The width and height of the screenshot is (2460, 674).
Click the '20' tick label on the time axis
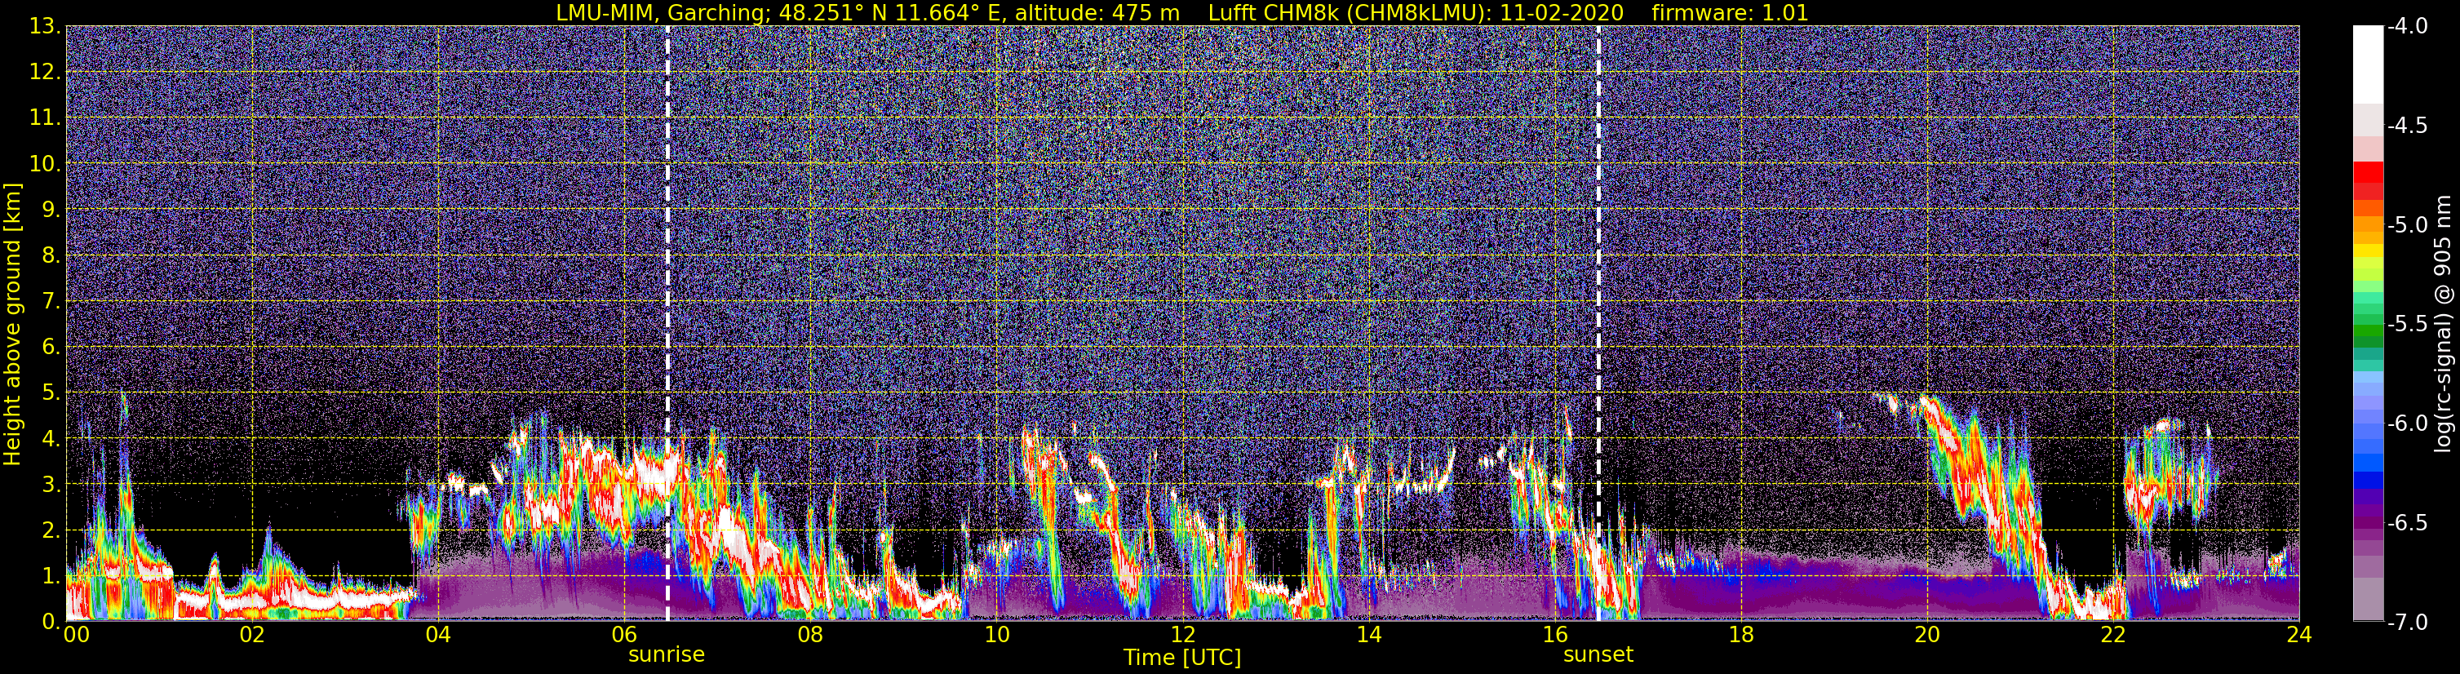tap(1927, 635)
